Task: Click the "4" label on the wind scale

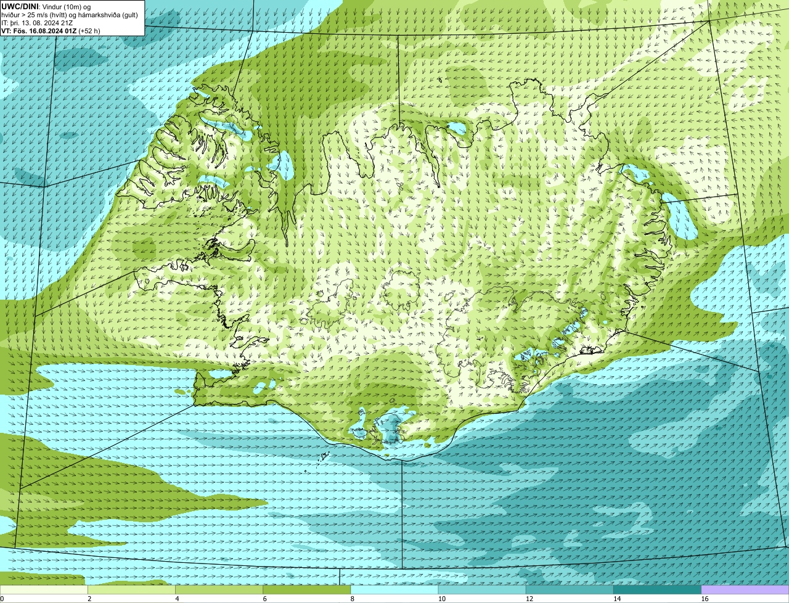Action: point(177,599)
